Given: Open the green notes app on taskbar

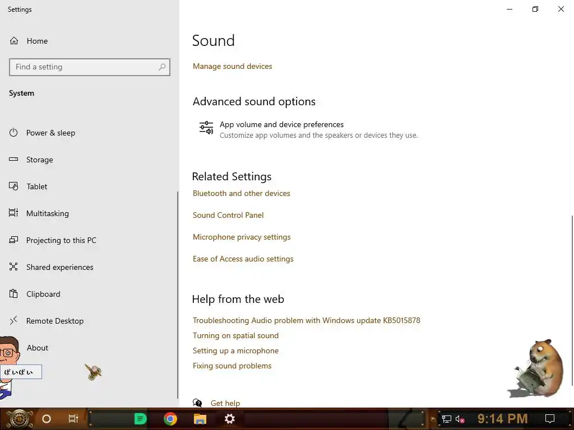Looking at the screenshot, I should [140, 419].
